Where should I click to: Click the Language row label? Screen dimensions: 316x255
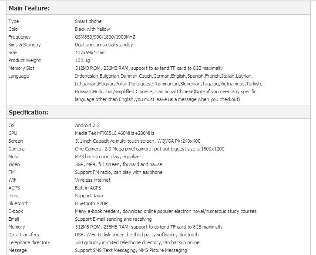coord(19,76)
